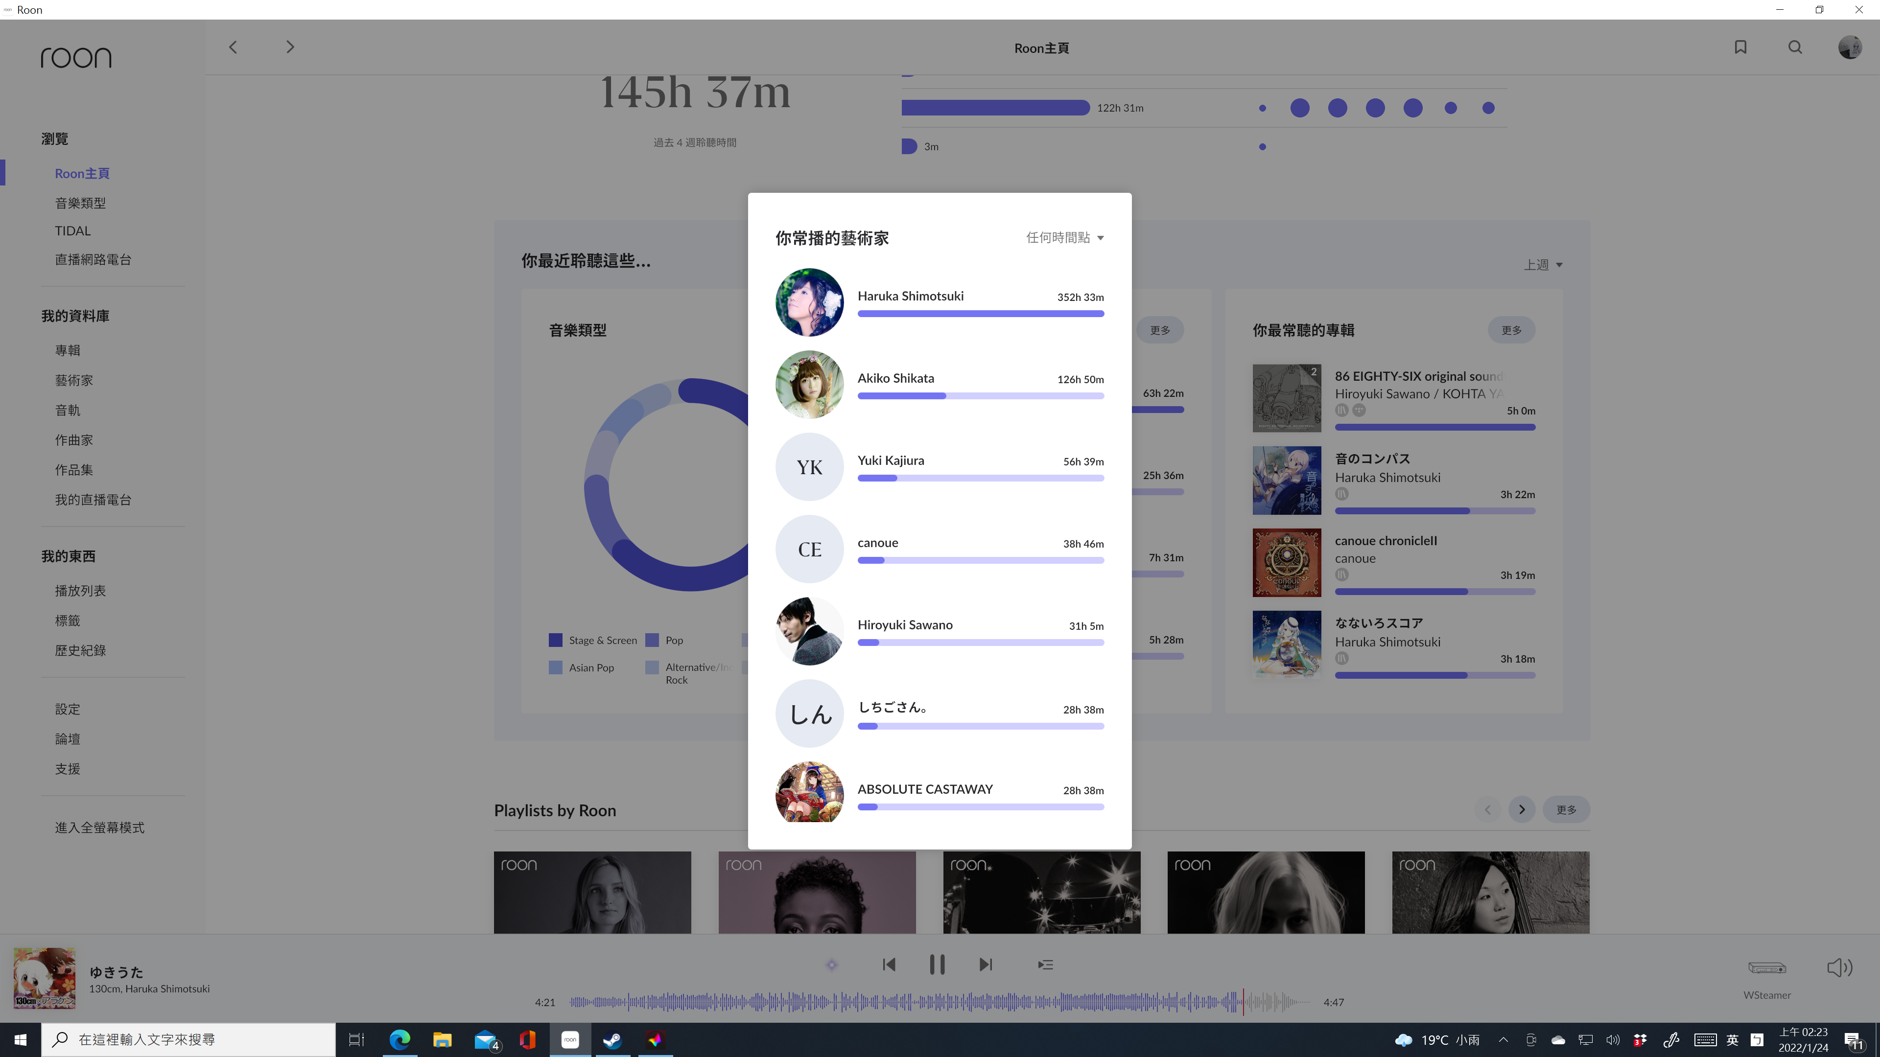Seek within the track waveform
This screenshot has width=1880, height=1057.
pos(940,1002)
